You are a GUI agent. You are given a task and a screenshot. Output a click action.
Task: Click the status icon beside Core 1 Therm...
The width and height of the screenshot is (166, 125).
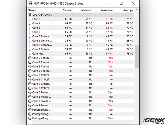pos(30,62)
